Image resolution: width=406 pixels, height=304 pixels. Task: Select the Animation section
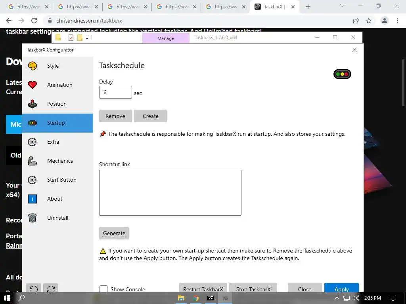[57, 85]
